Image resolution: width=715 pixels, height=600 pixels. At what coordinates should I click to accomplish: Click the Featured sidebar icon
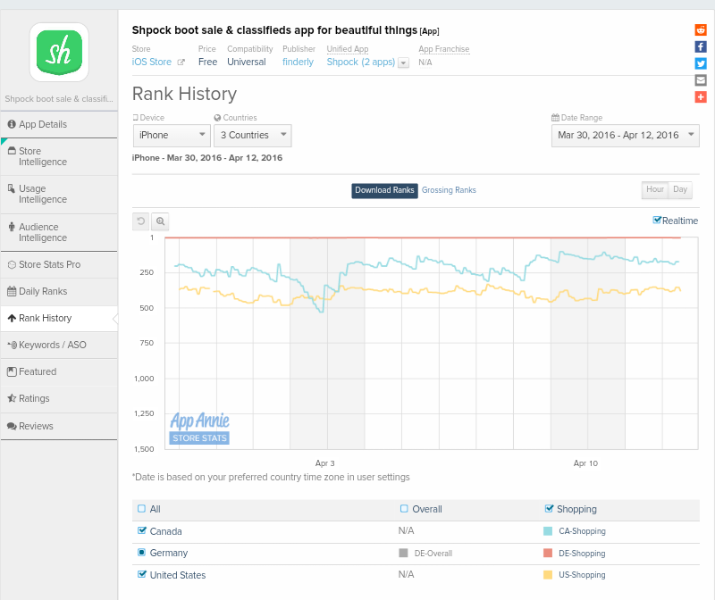12,371
